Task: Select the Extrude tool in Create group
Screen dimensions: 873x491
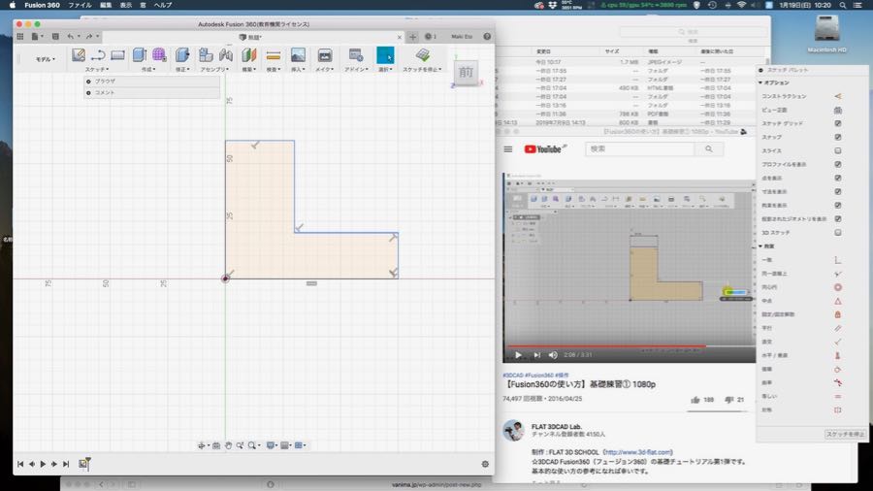Action: (139, 54)
